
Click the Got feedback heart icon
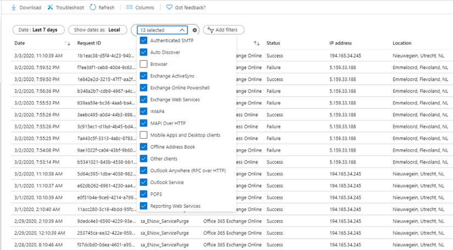coord(169,7)
